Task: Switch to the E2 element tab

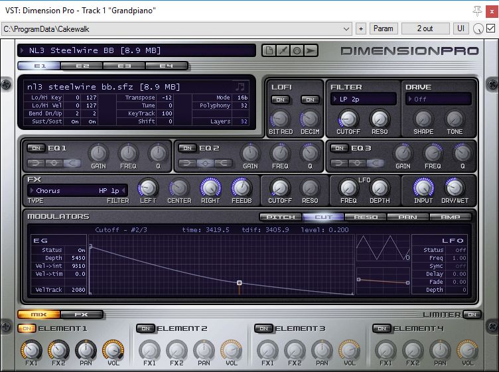Action: pyautogui.click(x=82, y=66)
